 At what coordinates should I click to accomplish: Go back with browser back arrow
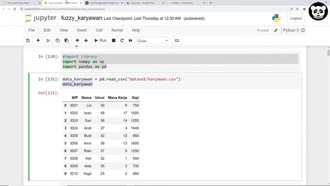coord(4,9)
